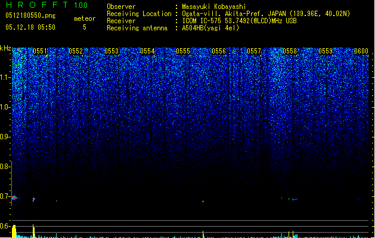Click the tall yellow power bar at the left edge
The image size is (375, 238).
14,231
